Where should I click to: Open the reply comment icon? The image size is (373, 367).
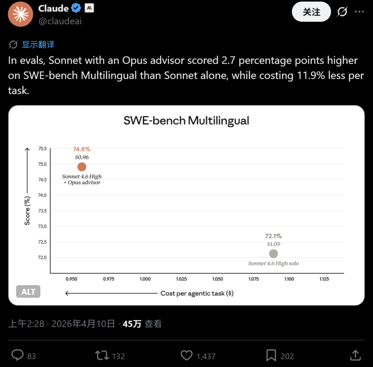point(18,355)
